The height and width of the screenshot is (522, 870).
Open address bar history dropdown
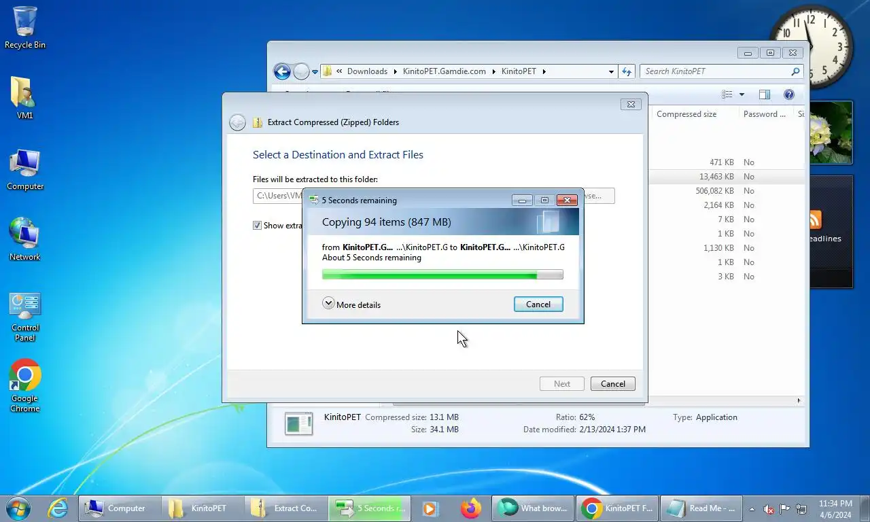611,71
